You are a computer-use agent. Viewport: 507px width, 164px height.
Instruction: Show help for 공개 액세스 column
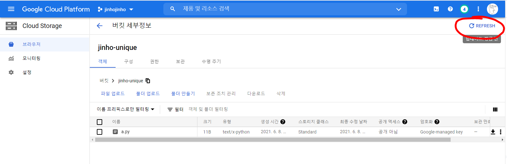[x=405, y=122]
